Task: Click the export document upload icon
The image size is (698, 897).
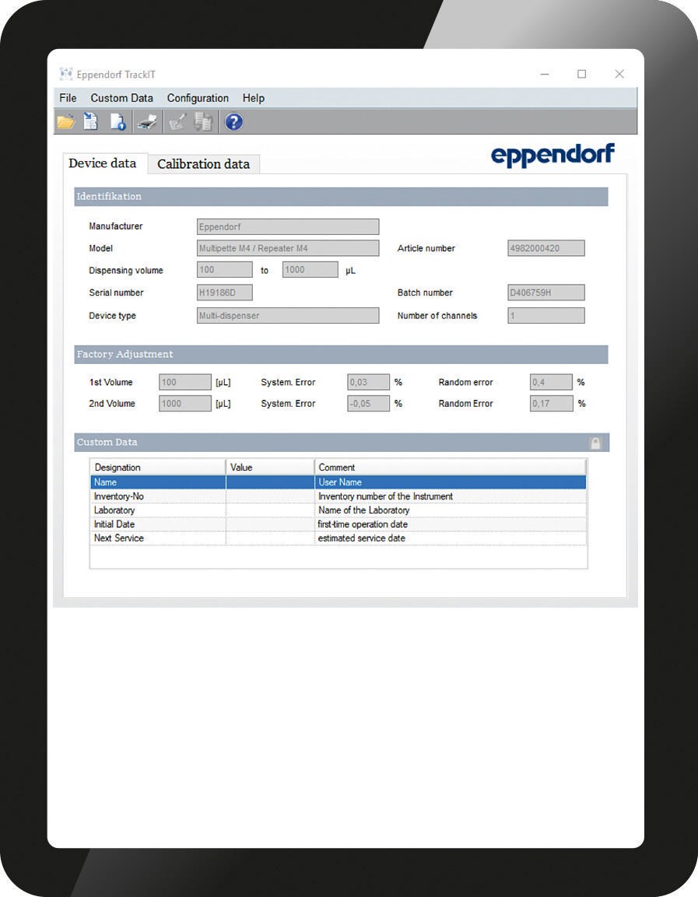Action: pos(118,122)
